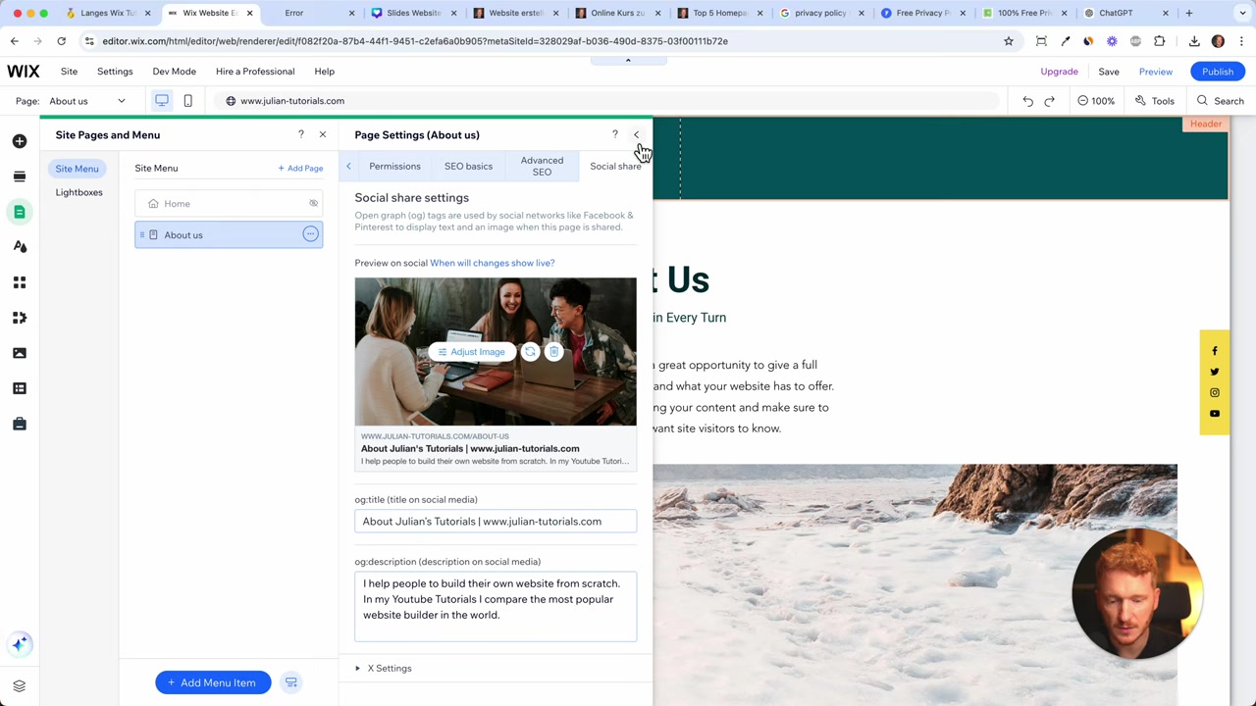Open help for Site Pages and Menu panel
This screenshot has width=1256, height=706.
pyautogui.click(x=301, y=134)
